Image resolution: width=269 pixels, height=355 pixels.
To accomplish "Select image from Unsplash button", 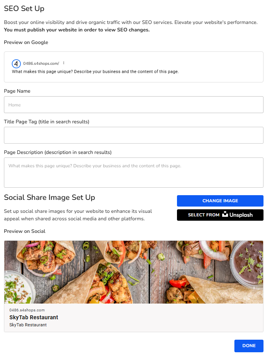I will tap(220, 215).
